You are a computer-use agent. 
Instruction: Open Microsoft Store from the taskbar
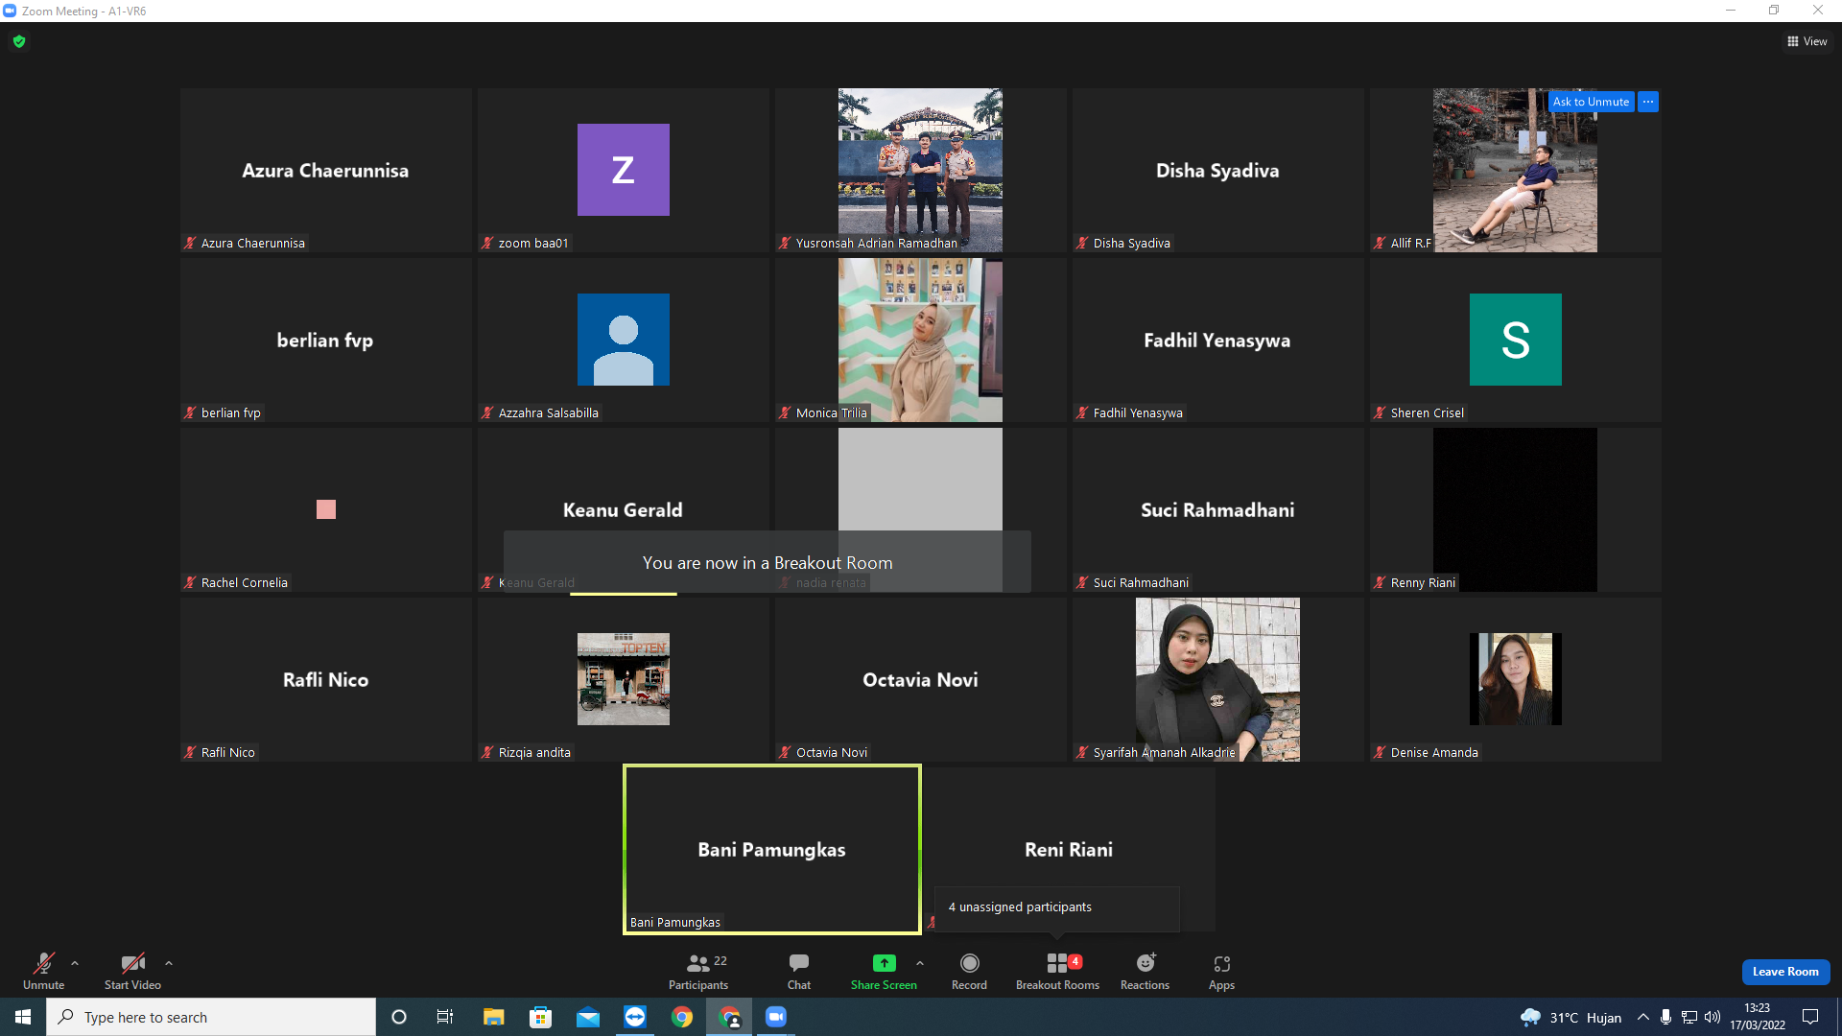pyautogui.click(x=540, y=1017)
